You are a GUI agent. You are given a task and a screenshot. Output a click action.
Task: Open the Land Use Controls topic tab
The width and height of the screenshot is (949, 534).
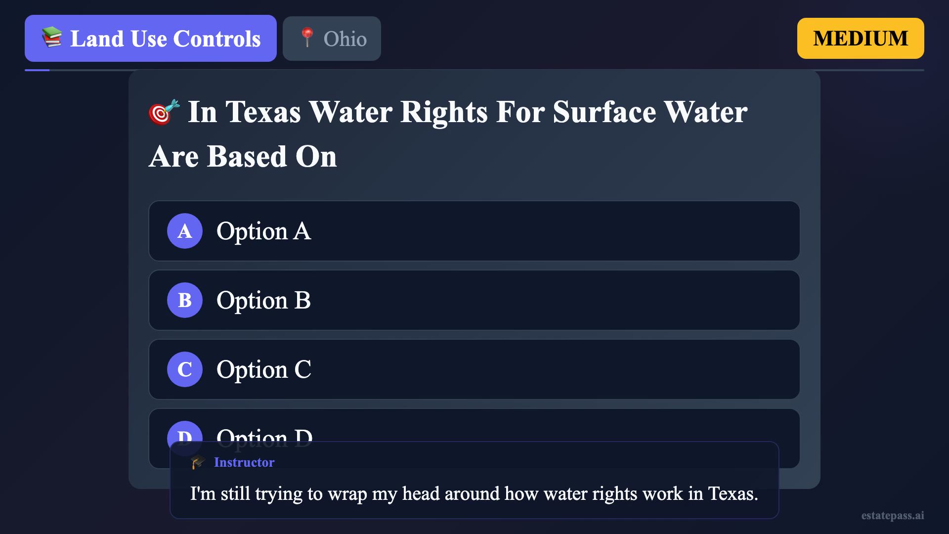click(151, 39)
